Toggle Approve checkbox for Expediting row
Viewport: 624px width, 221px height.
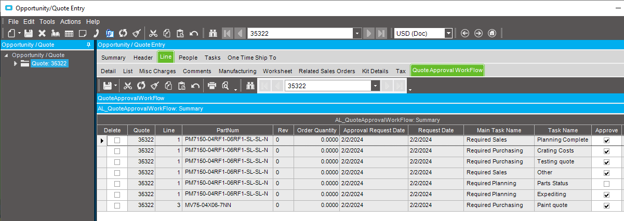606,195
